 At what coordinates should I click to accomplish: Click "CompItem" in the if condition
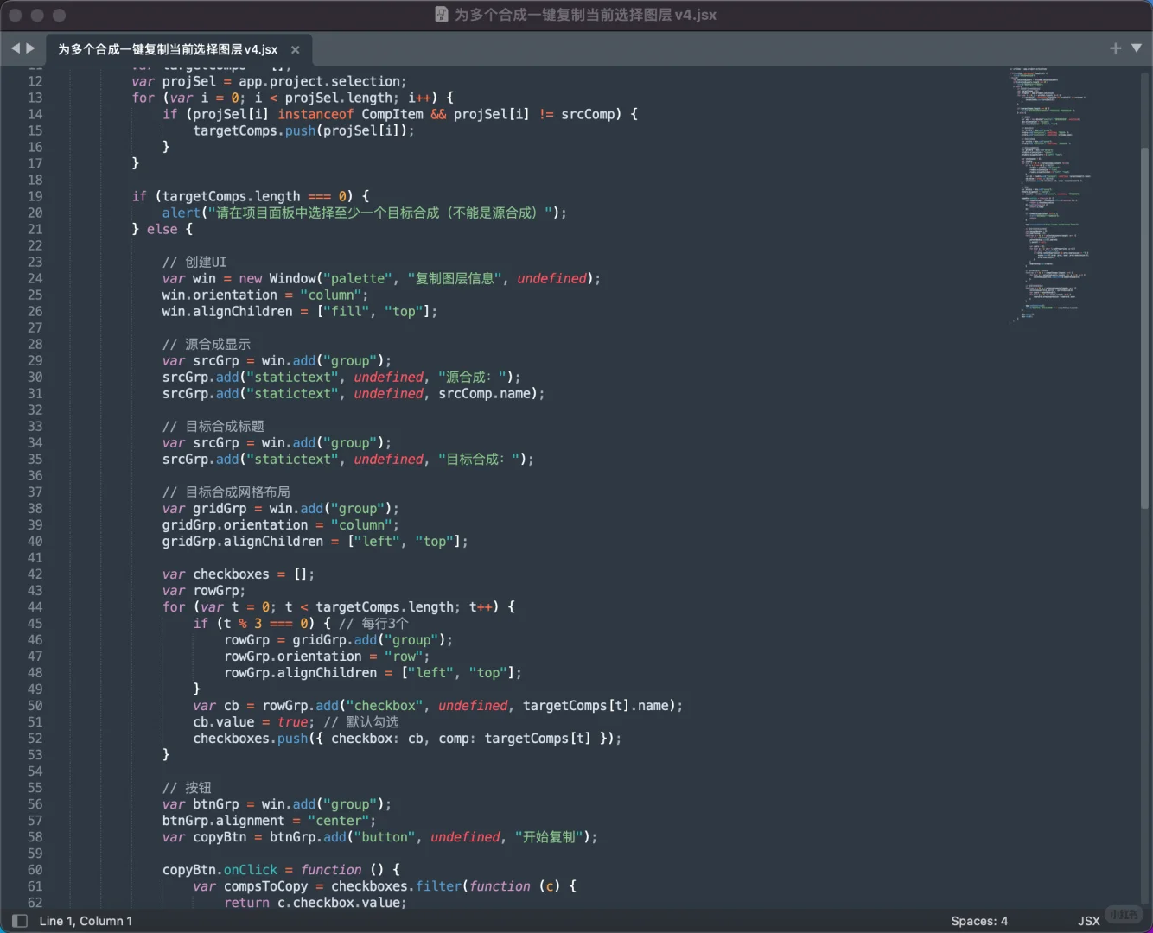pos(392,114)
